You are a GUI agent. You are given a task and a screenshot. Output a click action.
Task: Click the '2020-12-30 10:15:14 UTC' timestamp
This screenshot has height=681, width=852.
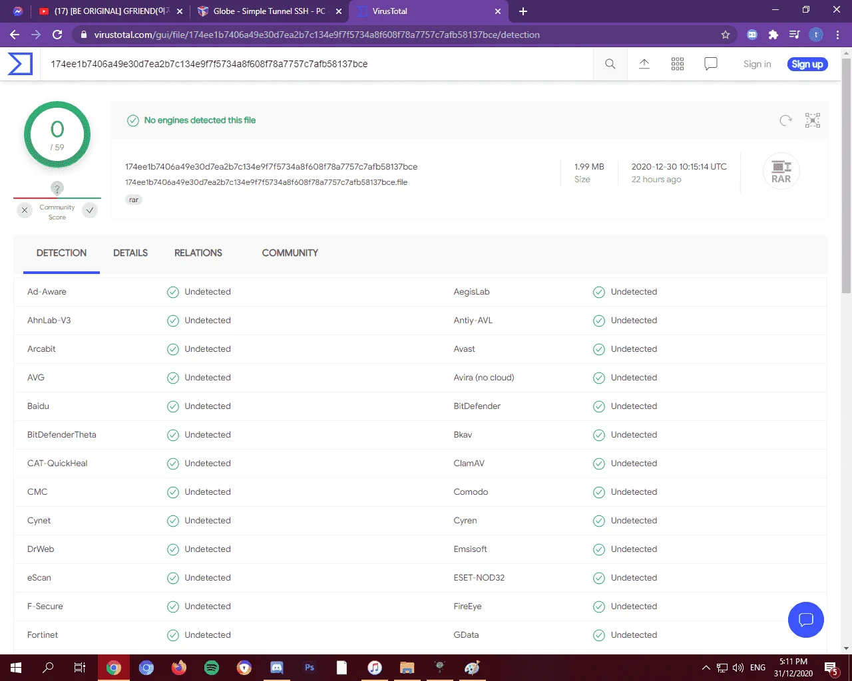679,167
